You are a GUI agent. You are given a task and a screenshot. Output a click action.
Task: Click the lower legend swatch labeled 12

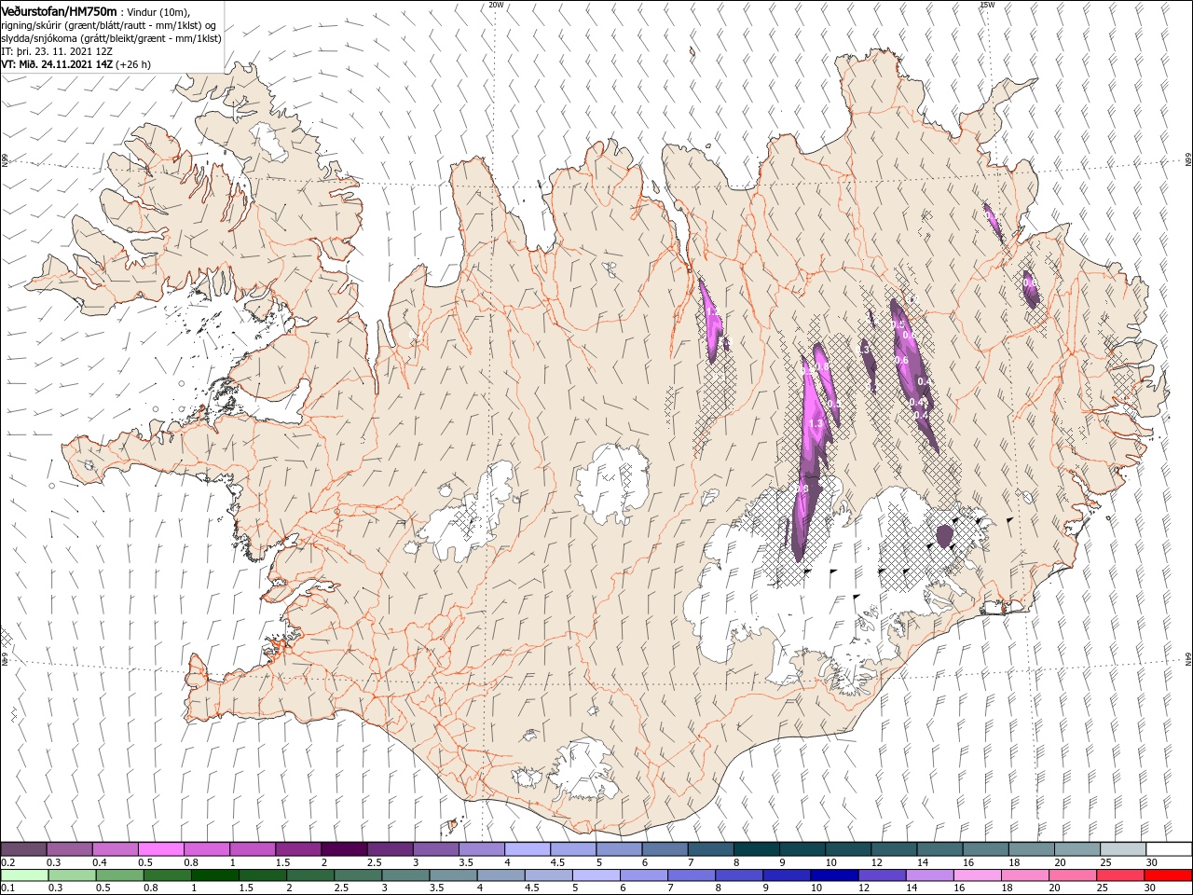tap(881, 875)
